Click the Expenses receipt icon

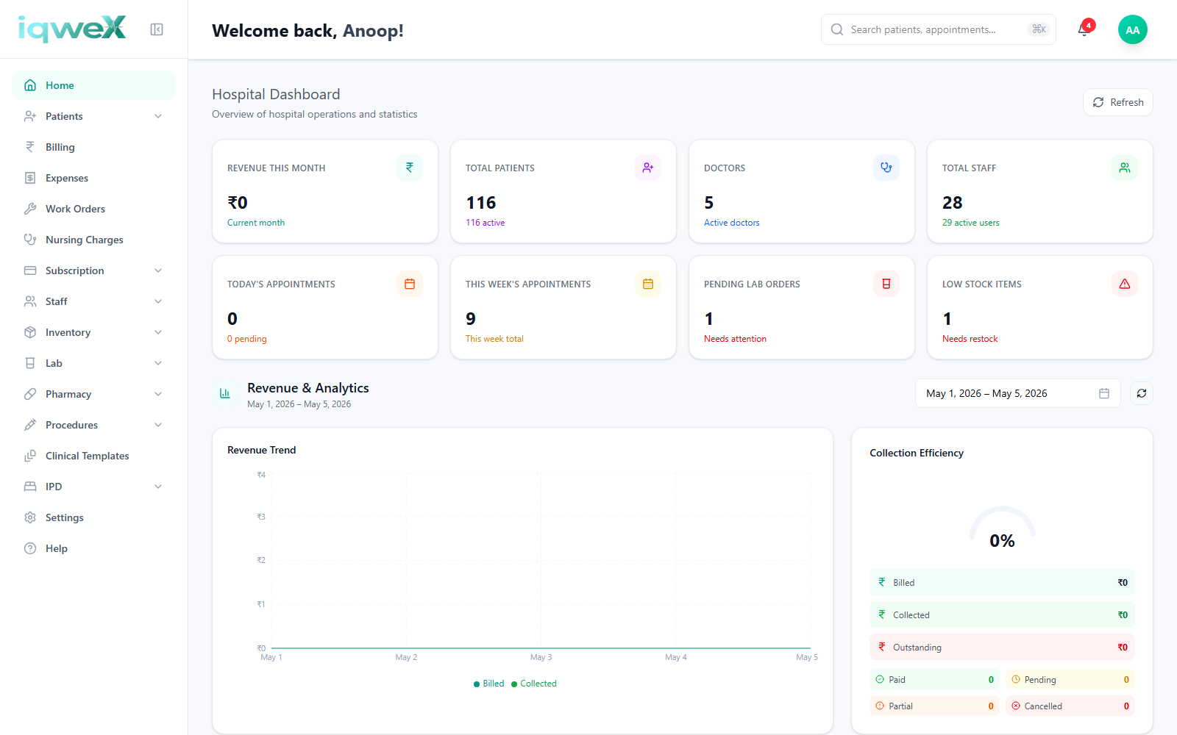pyautogui.click(x=30, y=178)
